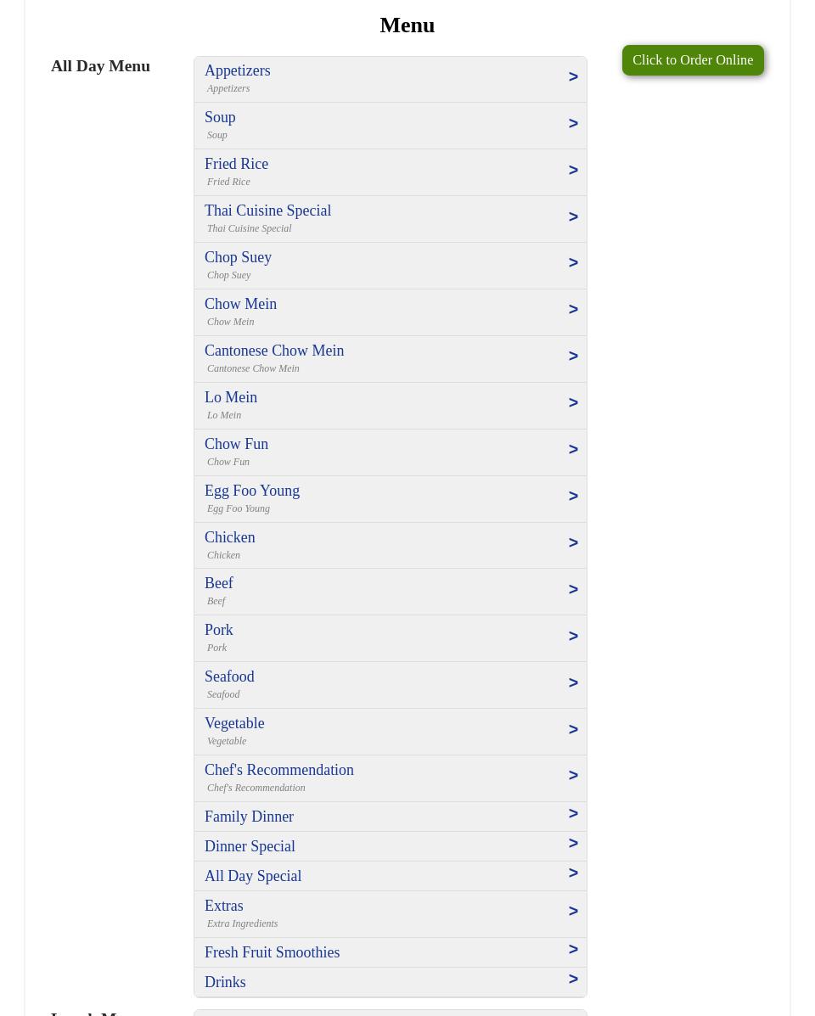Click the Chow Fun category
Viewport: 815px width, 1016px height.
tap(236, 444)
